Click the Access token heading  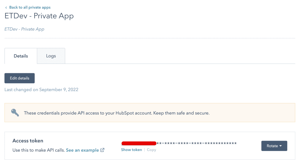(28, 141)
